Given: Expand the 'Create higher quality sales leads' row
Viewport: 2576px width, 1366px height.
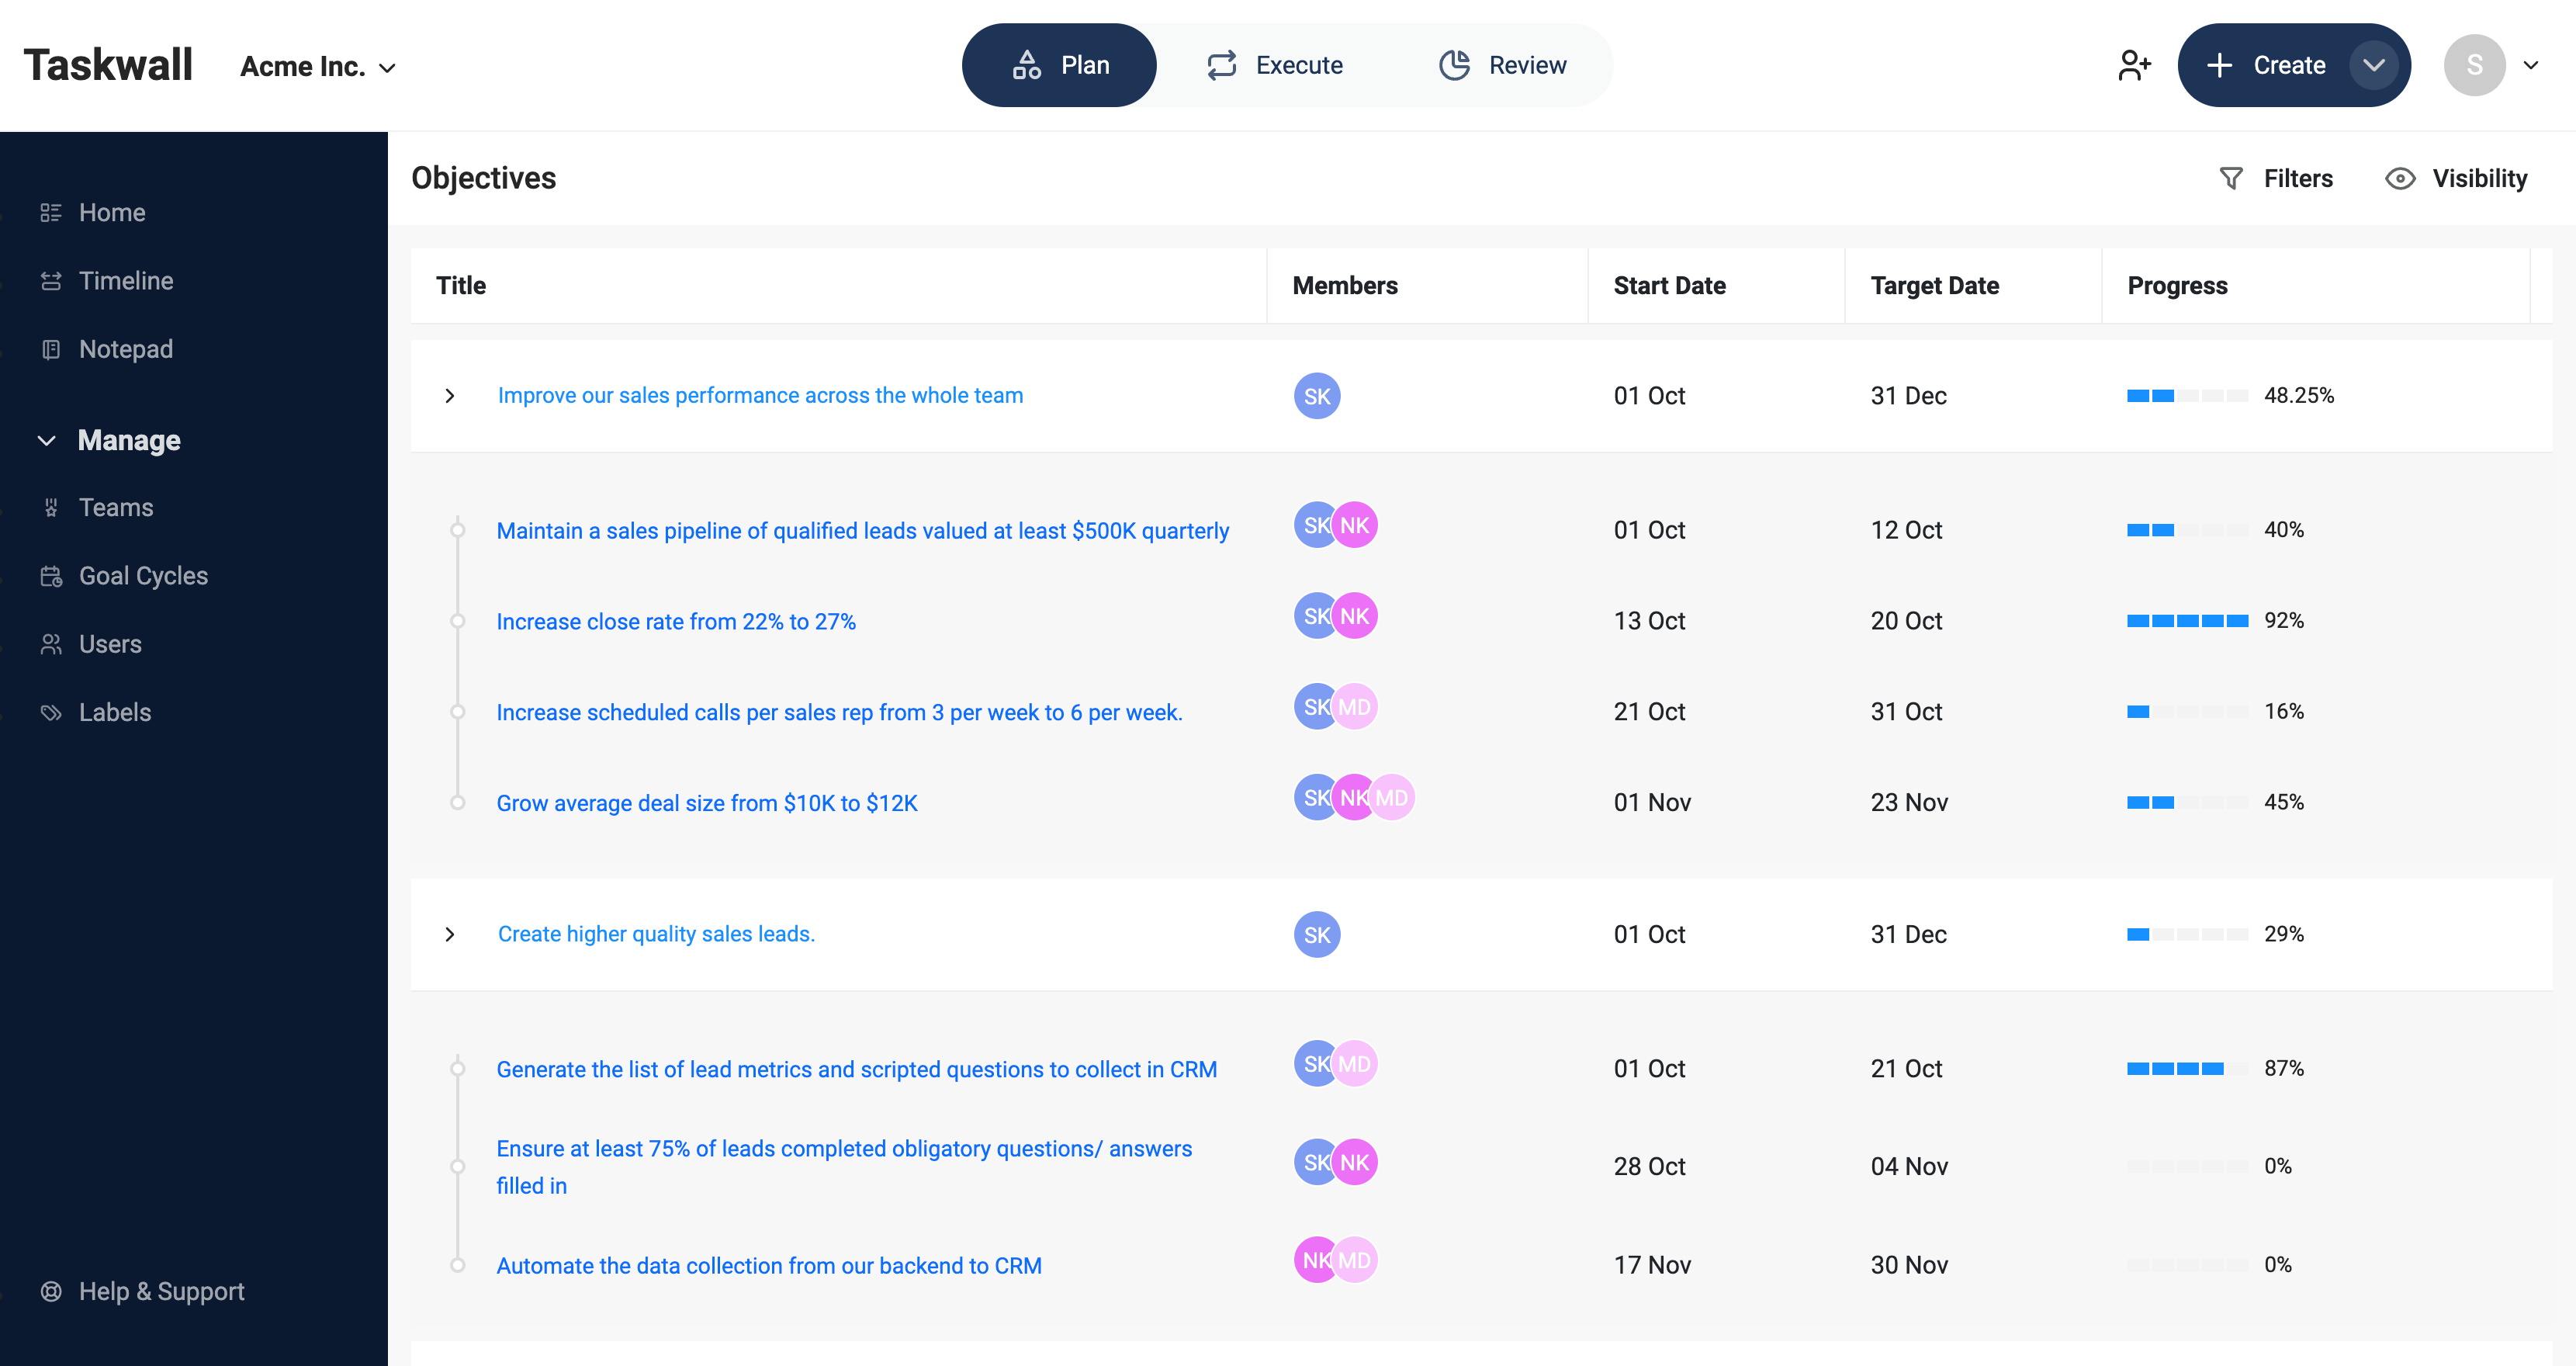Looking at the screenshot, I should pyautogui.click(x=450, y=934).
